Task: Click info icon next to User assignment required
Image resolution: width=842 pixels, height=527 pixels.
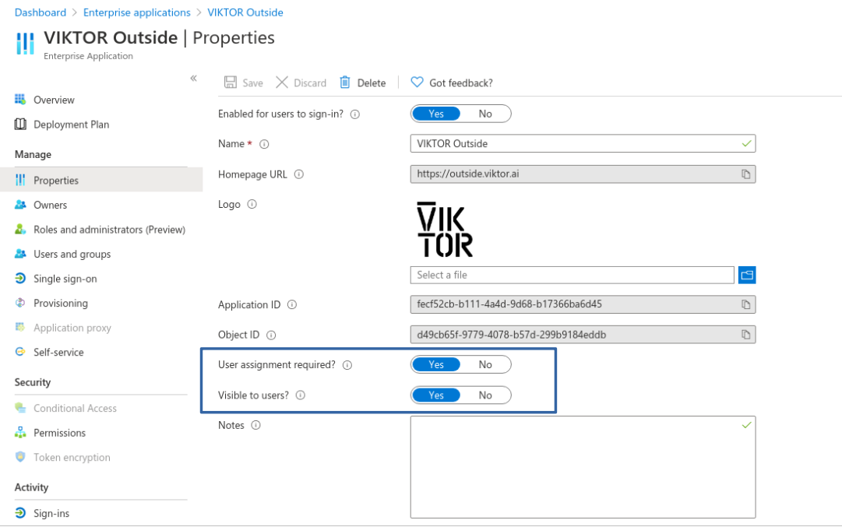Action: [x=347, y=365]
